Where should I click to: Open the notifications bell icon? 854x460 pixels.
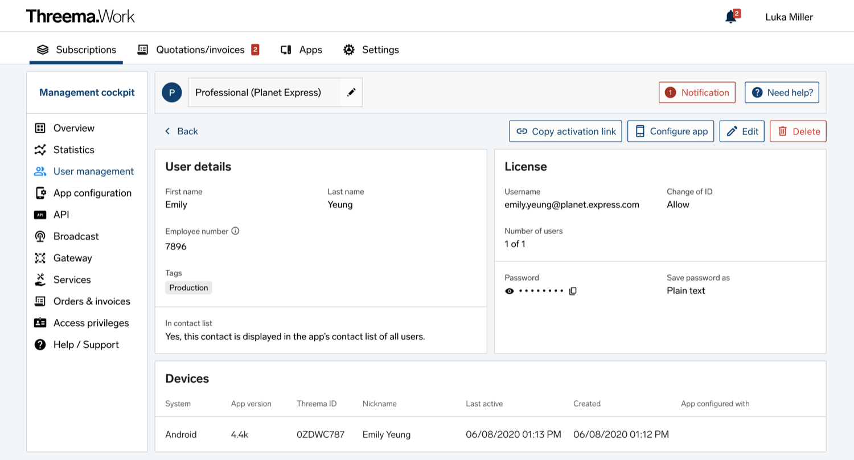click(731, 17)
